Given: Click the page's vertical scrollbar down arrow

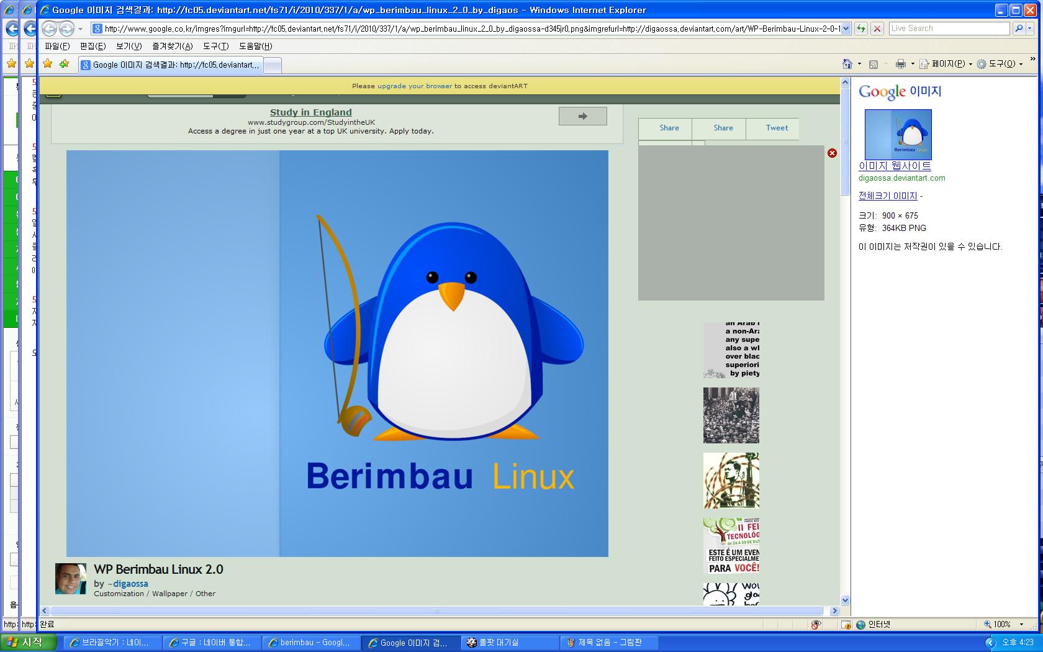Looking at the screenshot, I should point(845,600).
